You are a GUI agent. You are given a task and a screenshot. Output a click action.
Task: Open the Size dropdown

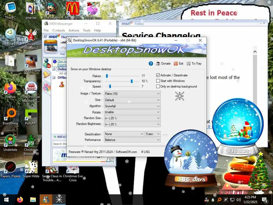(x=132, y=100)
